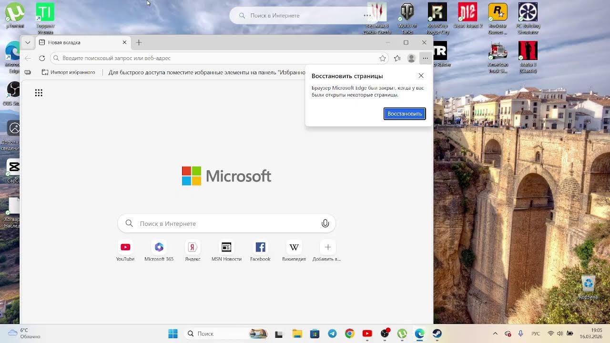Select the Mafia II (Classic) desktop shortcut
This screenshot has height=343, width=610.
coord(528,58)
